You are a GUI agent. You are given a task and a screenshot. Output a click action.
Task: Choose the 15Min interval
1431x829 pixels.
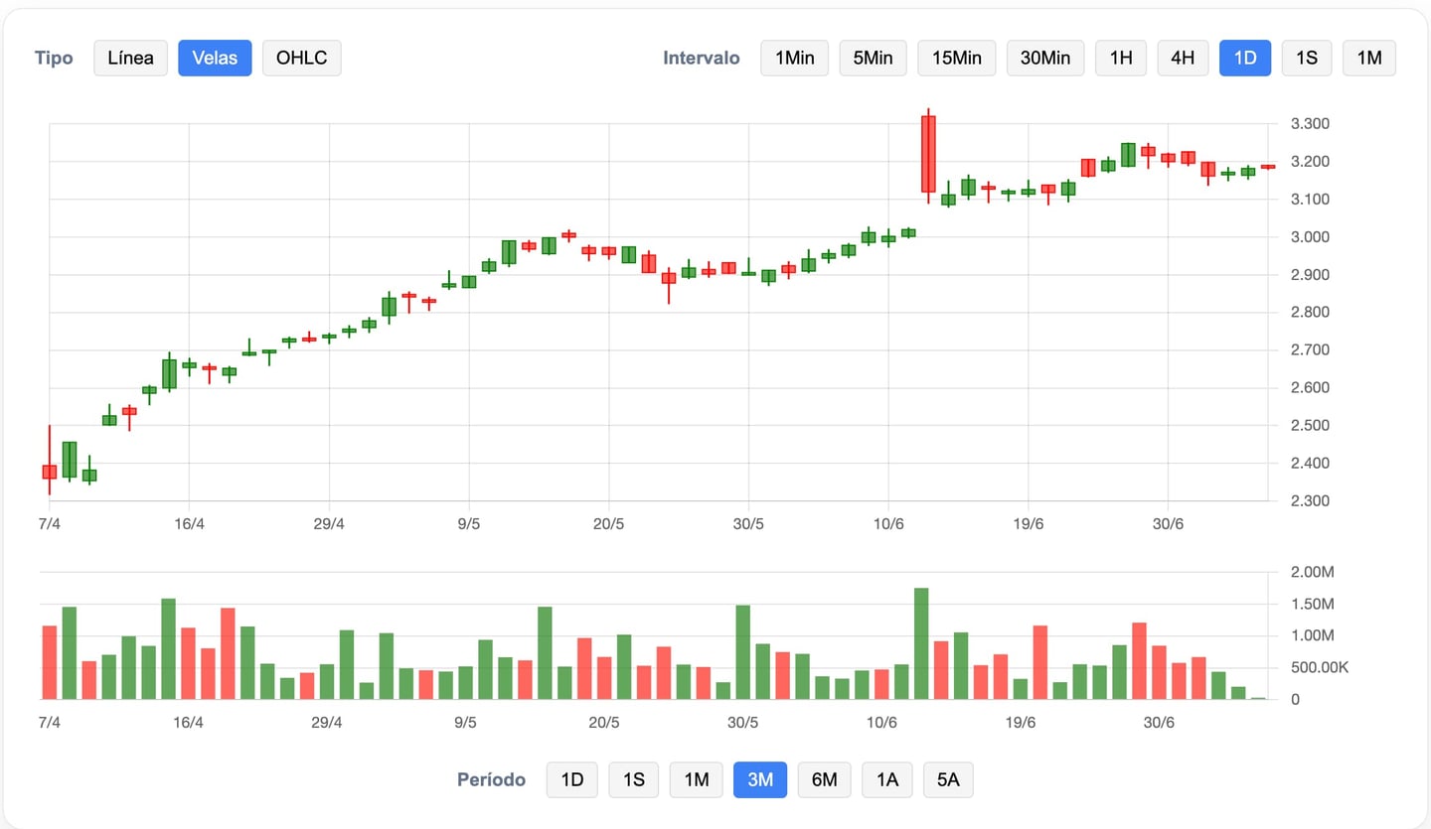pos(956,58)
